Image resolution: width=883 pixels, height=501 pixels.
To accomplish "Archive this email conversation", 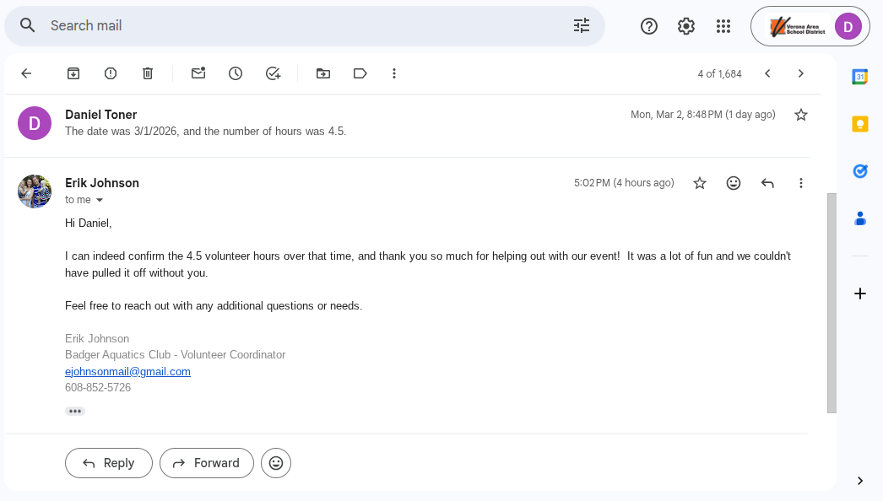I will 73,73.
